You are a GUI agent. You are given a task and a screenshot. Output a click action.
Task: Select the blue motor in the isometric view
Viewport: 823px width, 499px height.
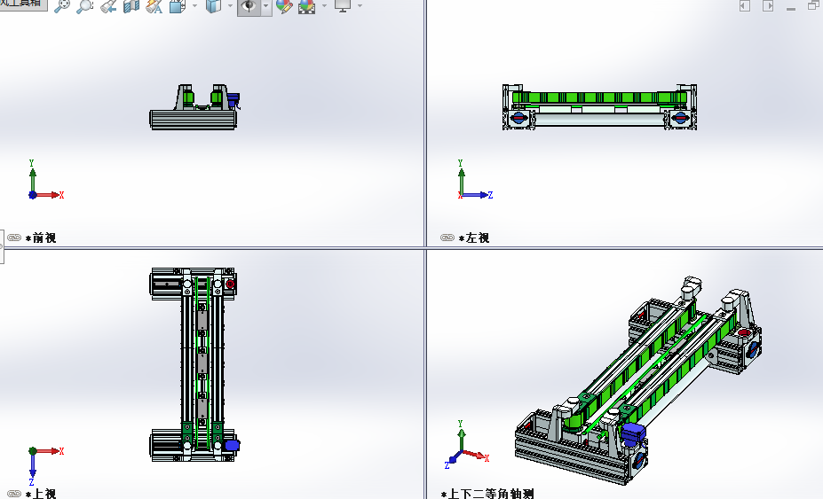633,434
